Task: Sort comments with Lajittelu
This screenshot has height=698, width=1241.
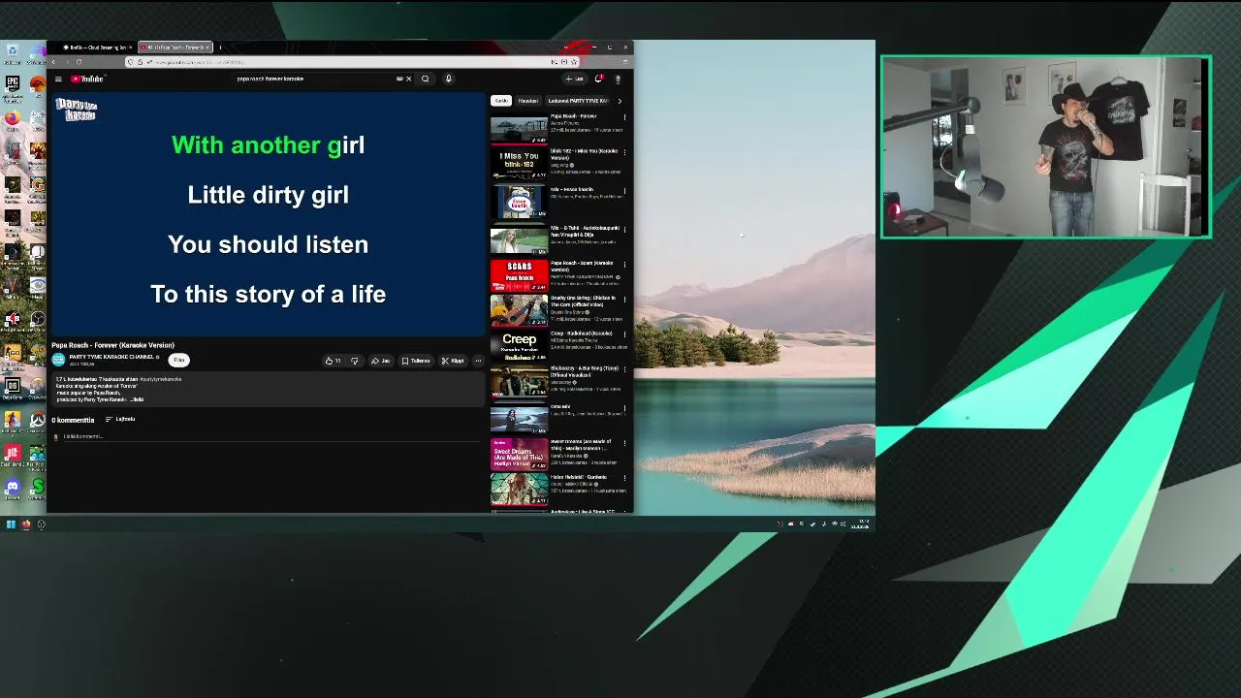Action: [120, 419]
